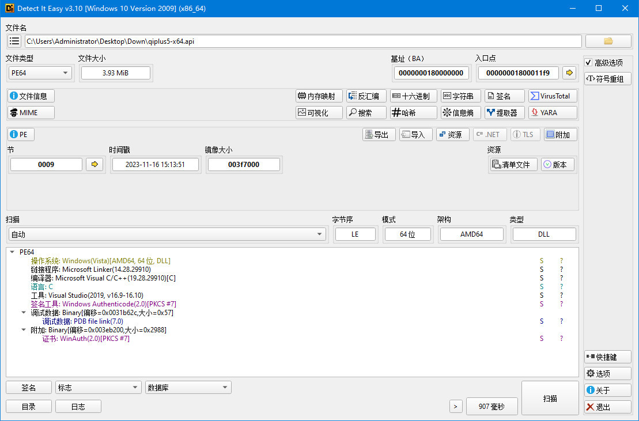The width and height of the screenshot is (639, 421).
Task: Open the 十六进制 hex viewer
Action: point(413,96)
